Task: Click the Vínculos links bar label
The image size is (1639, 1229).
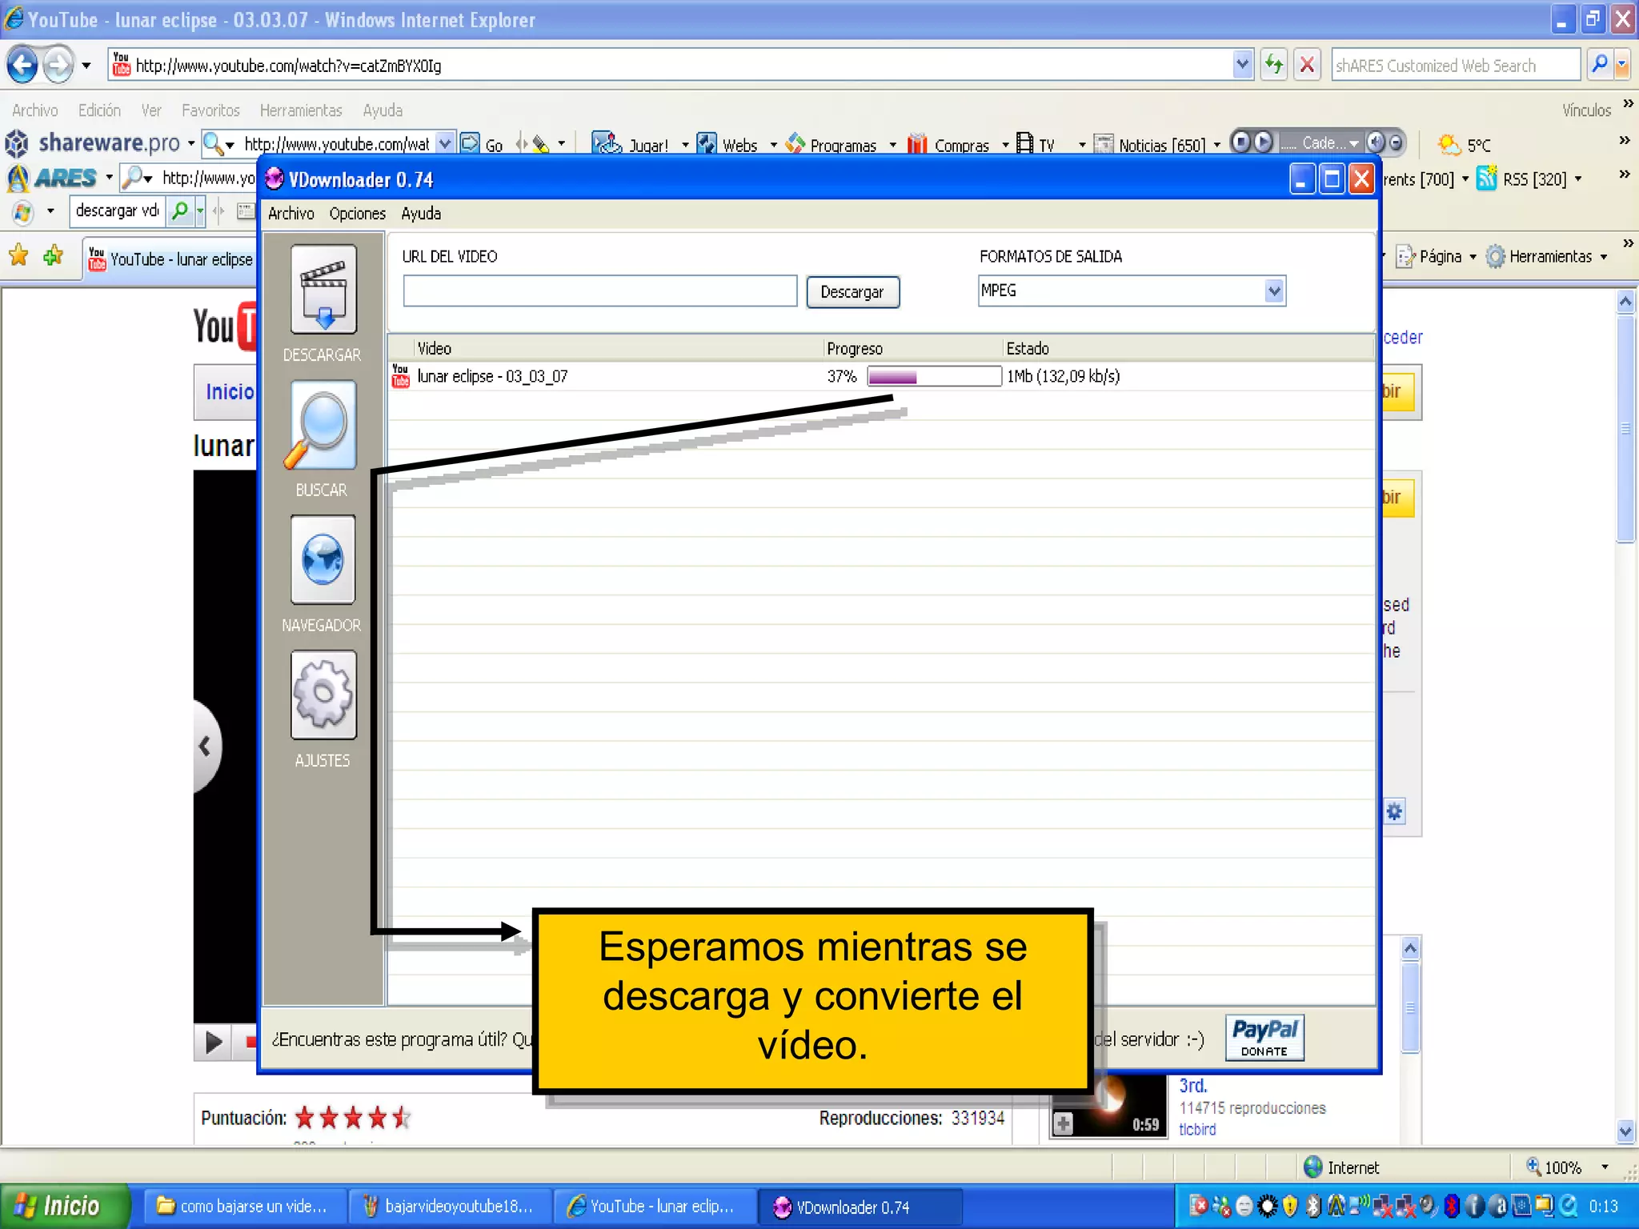Action: 1586,110
